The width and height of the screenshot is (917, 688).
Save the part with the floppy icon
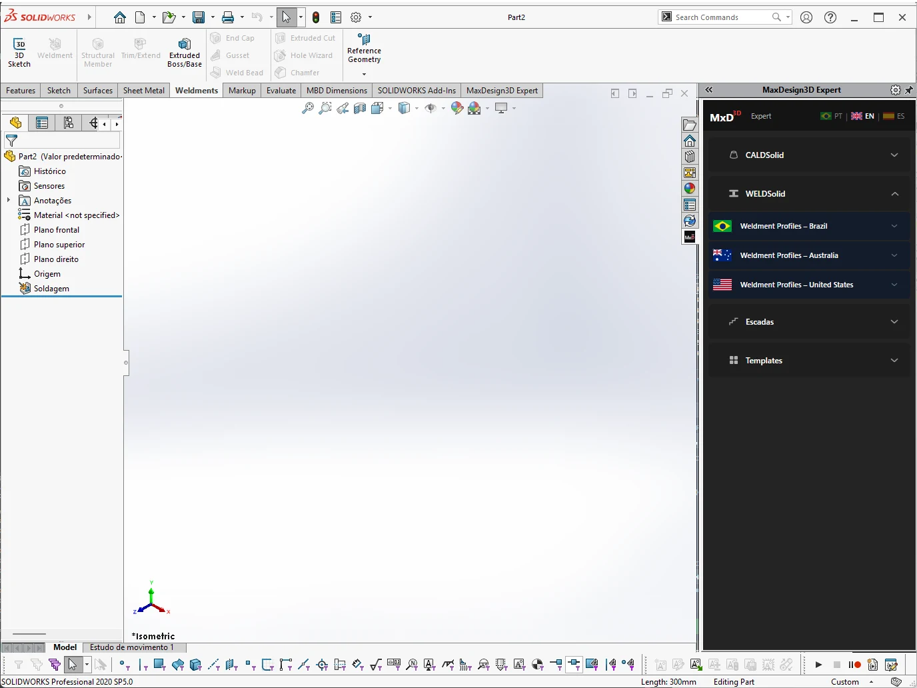pos(199,17)
